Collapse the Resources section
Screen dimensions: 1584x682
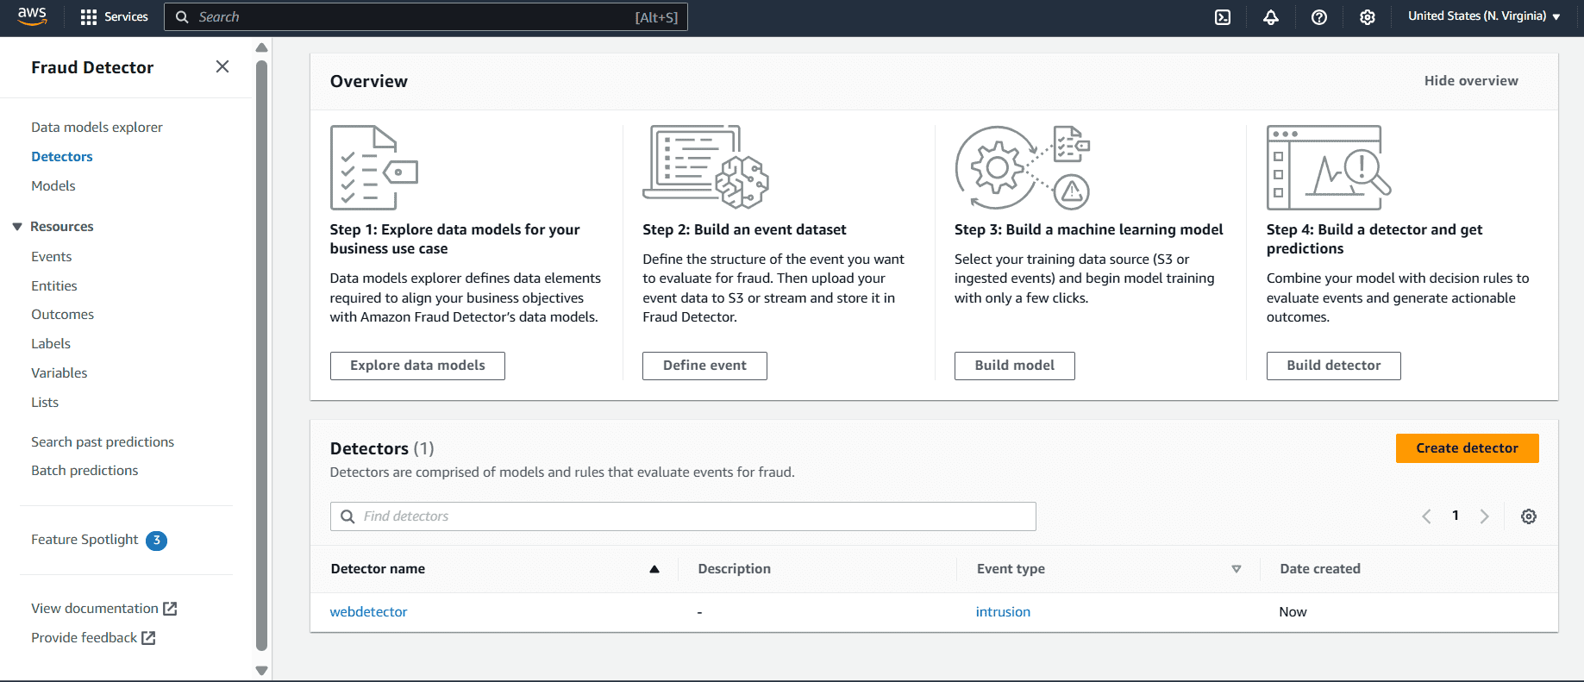17,227
